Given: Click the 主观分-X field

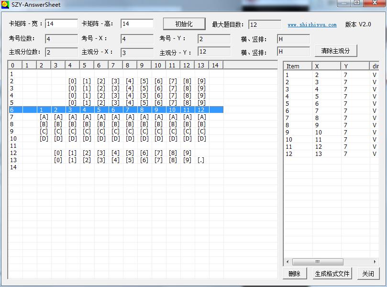Looking at the screenshot, I should click(x=137, y=52).
